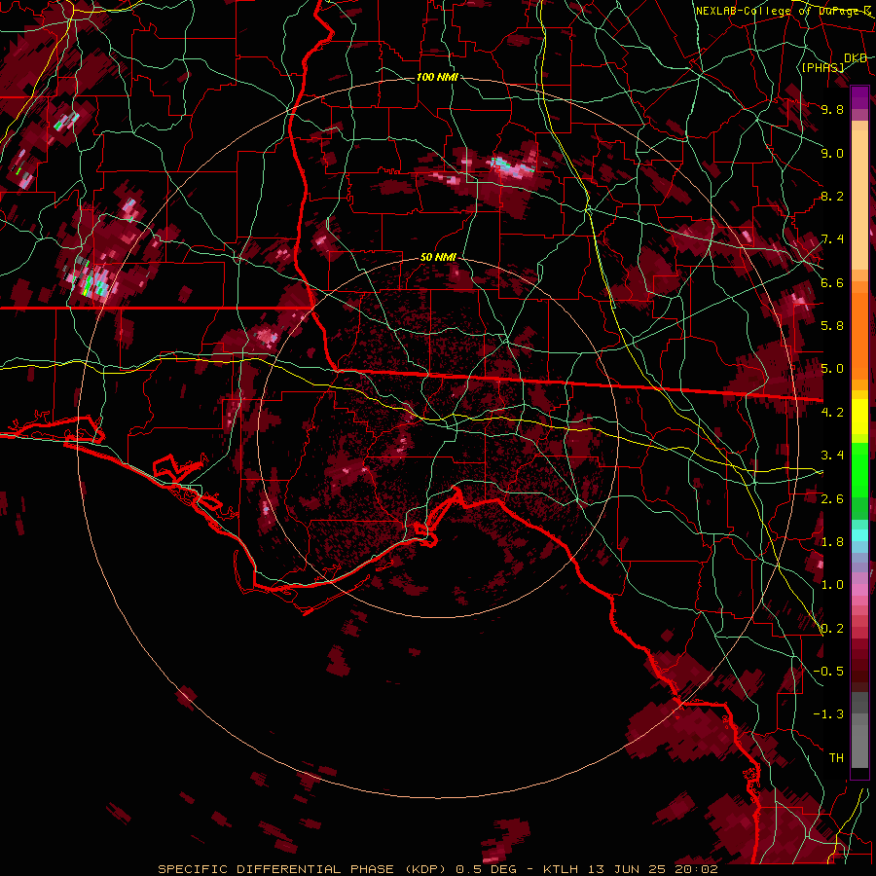The width and height of the screenshot is (876, 876).
Task: Click the 8.2 value on the color scale
Action: pos(832,196)
